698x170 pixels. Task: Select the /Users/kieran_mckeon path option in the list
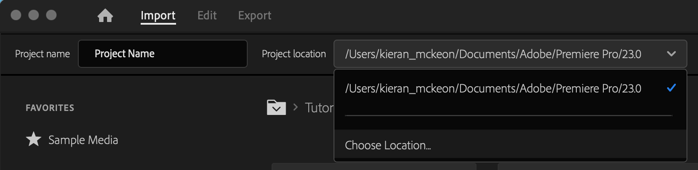[510, 89]
